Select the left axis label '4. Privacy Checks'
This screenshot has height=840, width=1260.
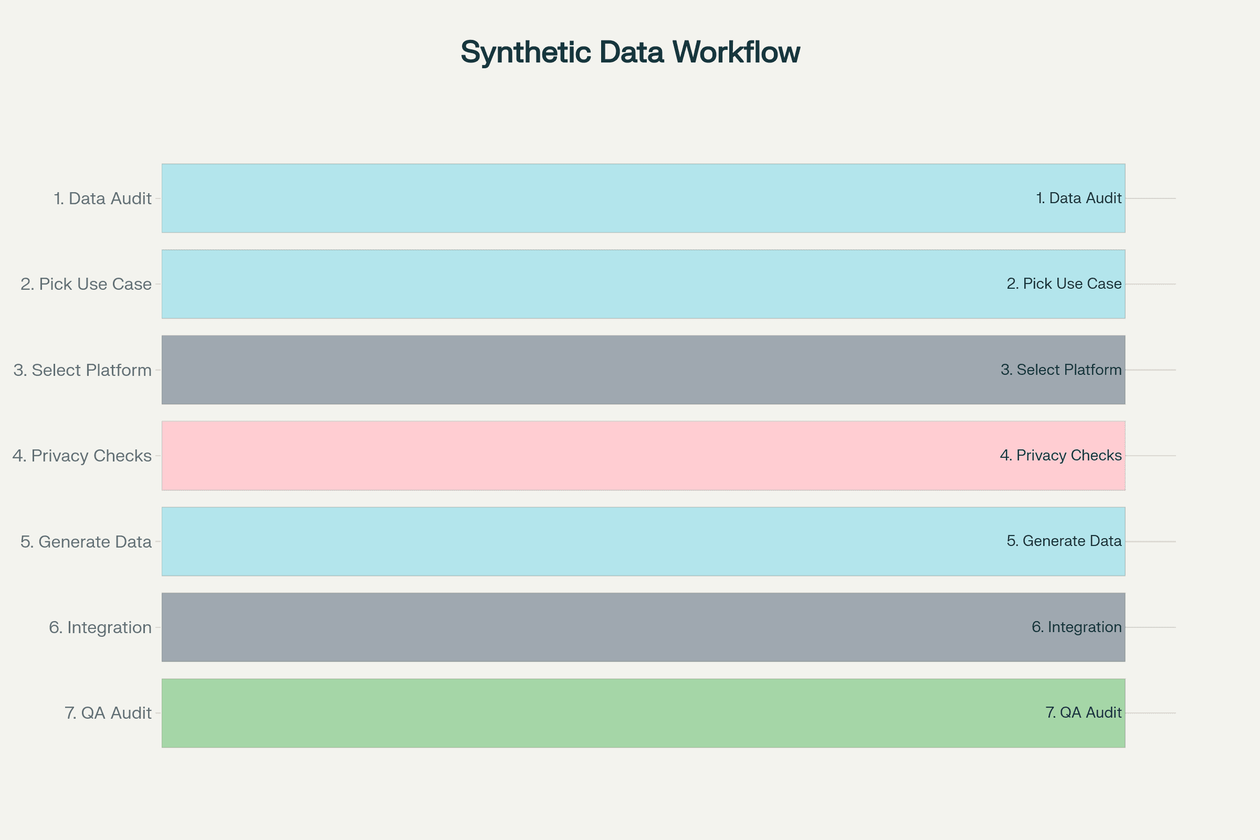coord(82,456)
